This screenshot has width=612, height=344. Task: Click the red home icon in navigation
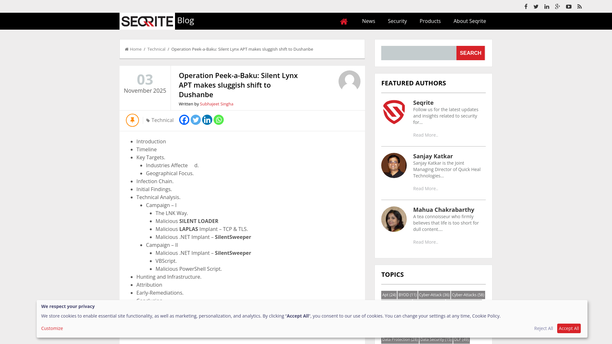tap(344, 21)
